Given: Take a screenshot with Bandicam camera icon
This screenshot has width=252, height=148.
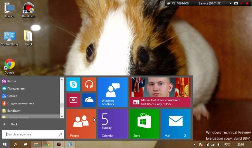Looking at the screenshot, I should pos(236,3).
